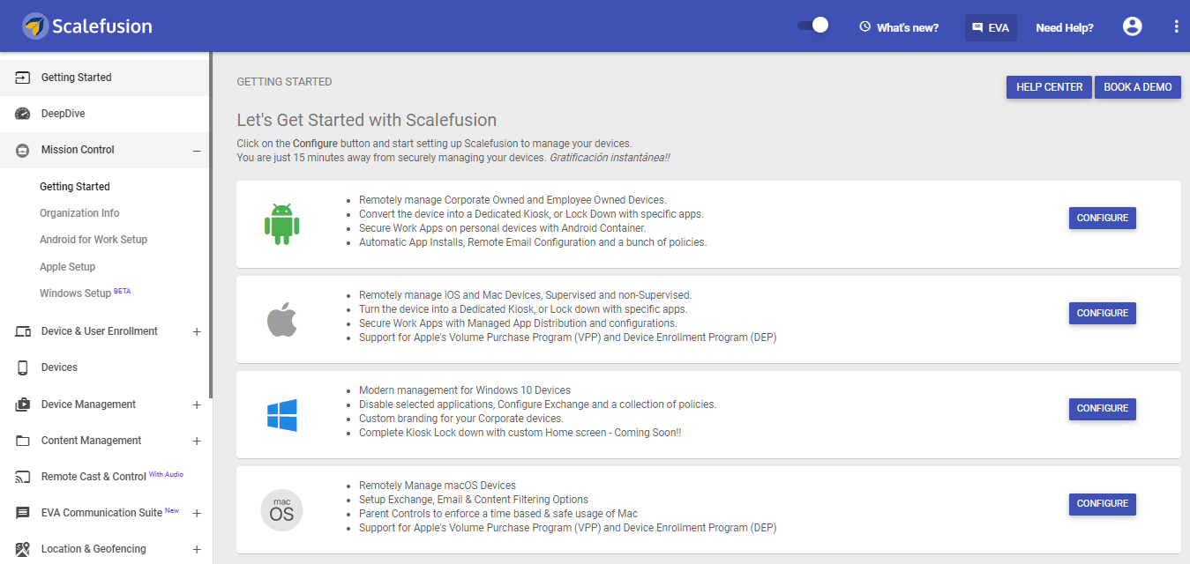Viewport: 1190px width, 564px height.
Task: Click the Apple platform icon
Action: (x=281, y=319)
